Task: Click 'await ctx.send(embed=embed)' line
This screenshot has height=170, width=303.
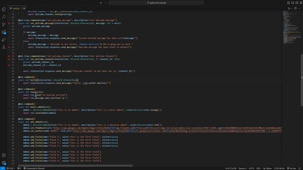Action: (x=39, y=113)
